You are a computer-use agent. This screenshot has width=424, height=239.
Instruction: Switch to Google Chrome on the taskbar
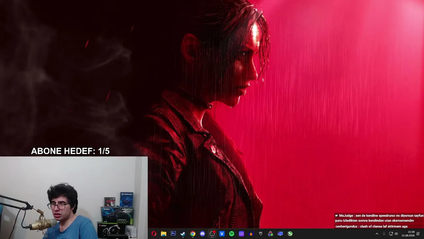point(193,234)
